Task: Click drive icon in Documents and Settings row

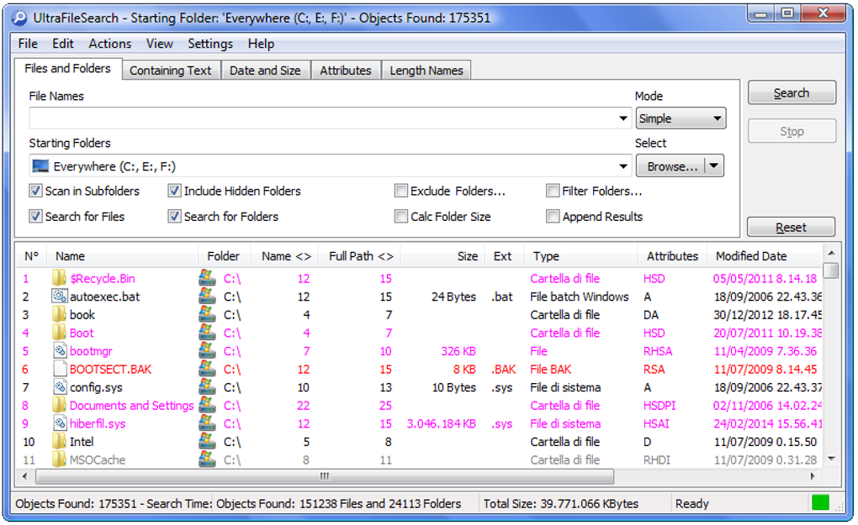Action: (x=207, y=405)
